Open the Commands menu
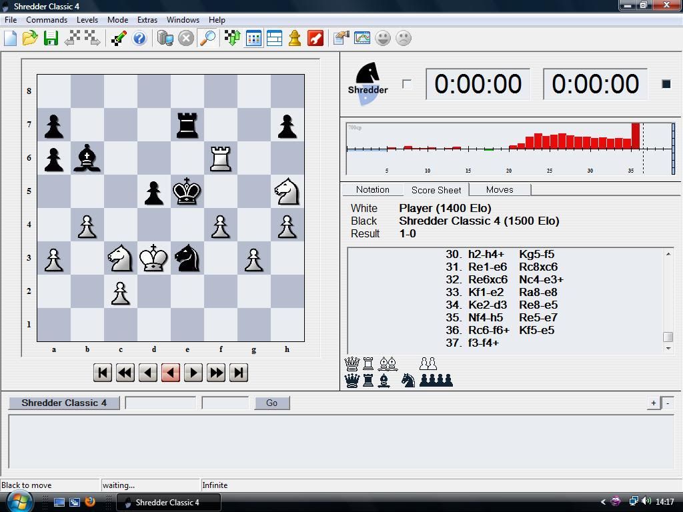The image size is (683, 512). pyautogui.click(x=47, y=20)
